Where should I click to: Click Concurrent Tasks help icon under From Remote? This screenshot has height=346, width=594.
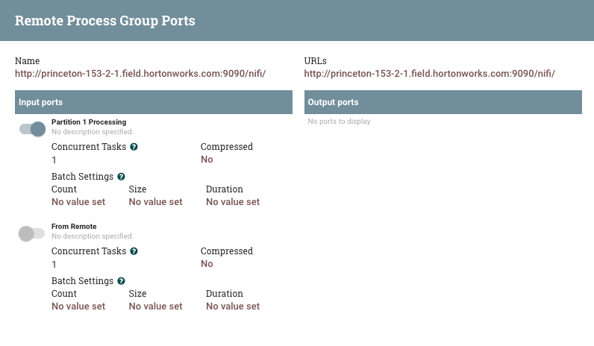point(134,251)
